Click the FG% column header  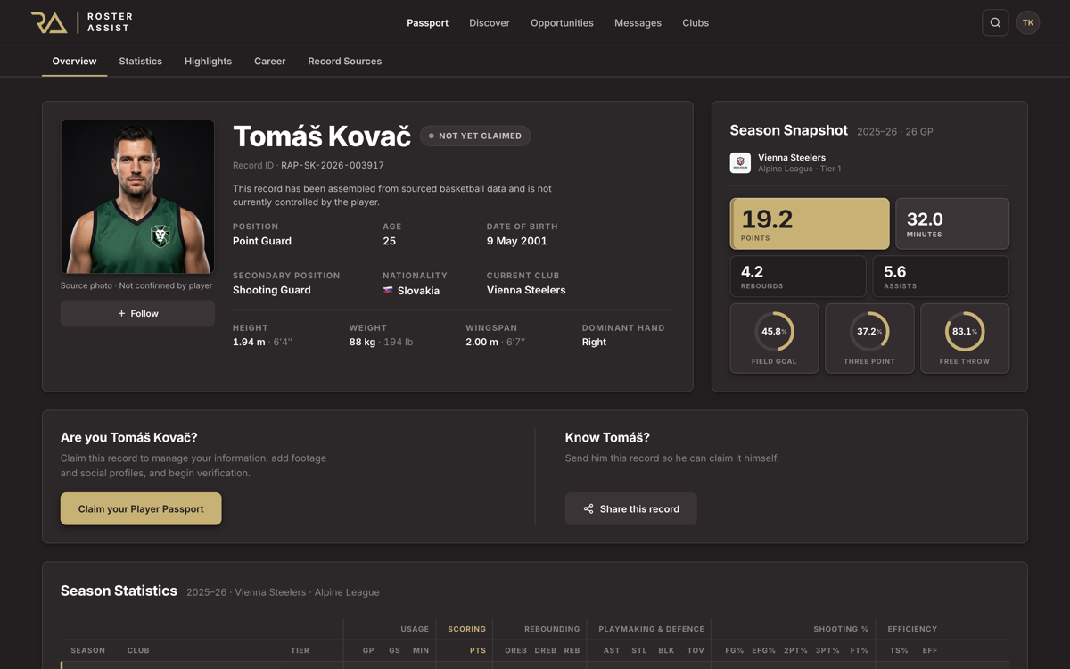pyautogui.click(x=734, y=650)
